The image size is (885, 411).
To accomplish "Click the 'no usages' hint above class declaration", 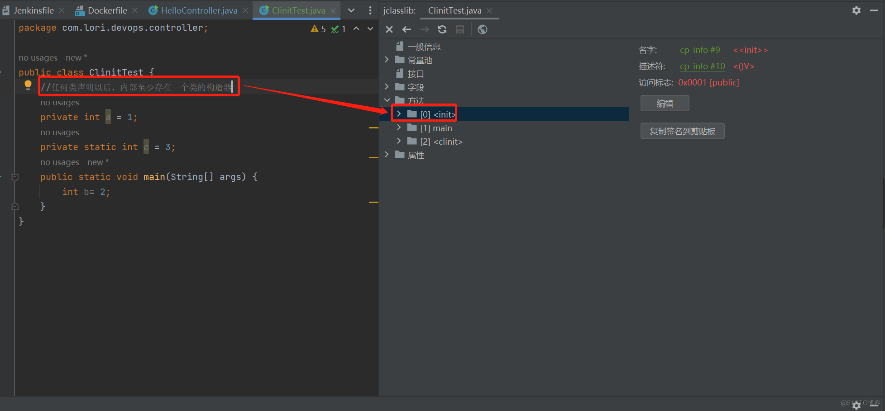I will coord(38,58).
